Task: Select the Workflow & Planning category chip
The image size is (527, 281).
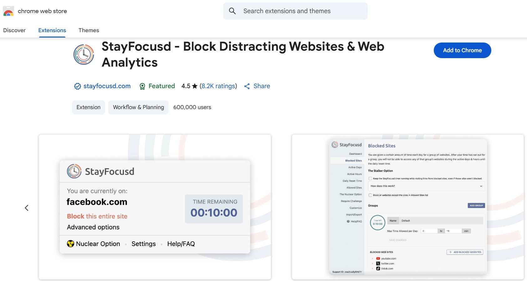Action: (138, 107)
